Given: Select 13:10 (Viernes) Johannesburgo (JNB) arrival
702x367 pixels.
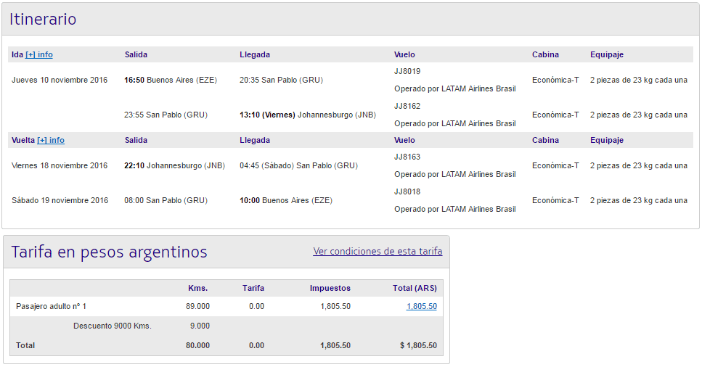Looking at the screenshot, I should (x=308, y=115).
